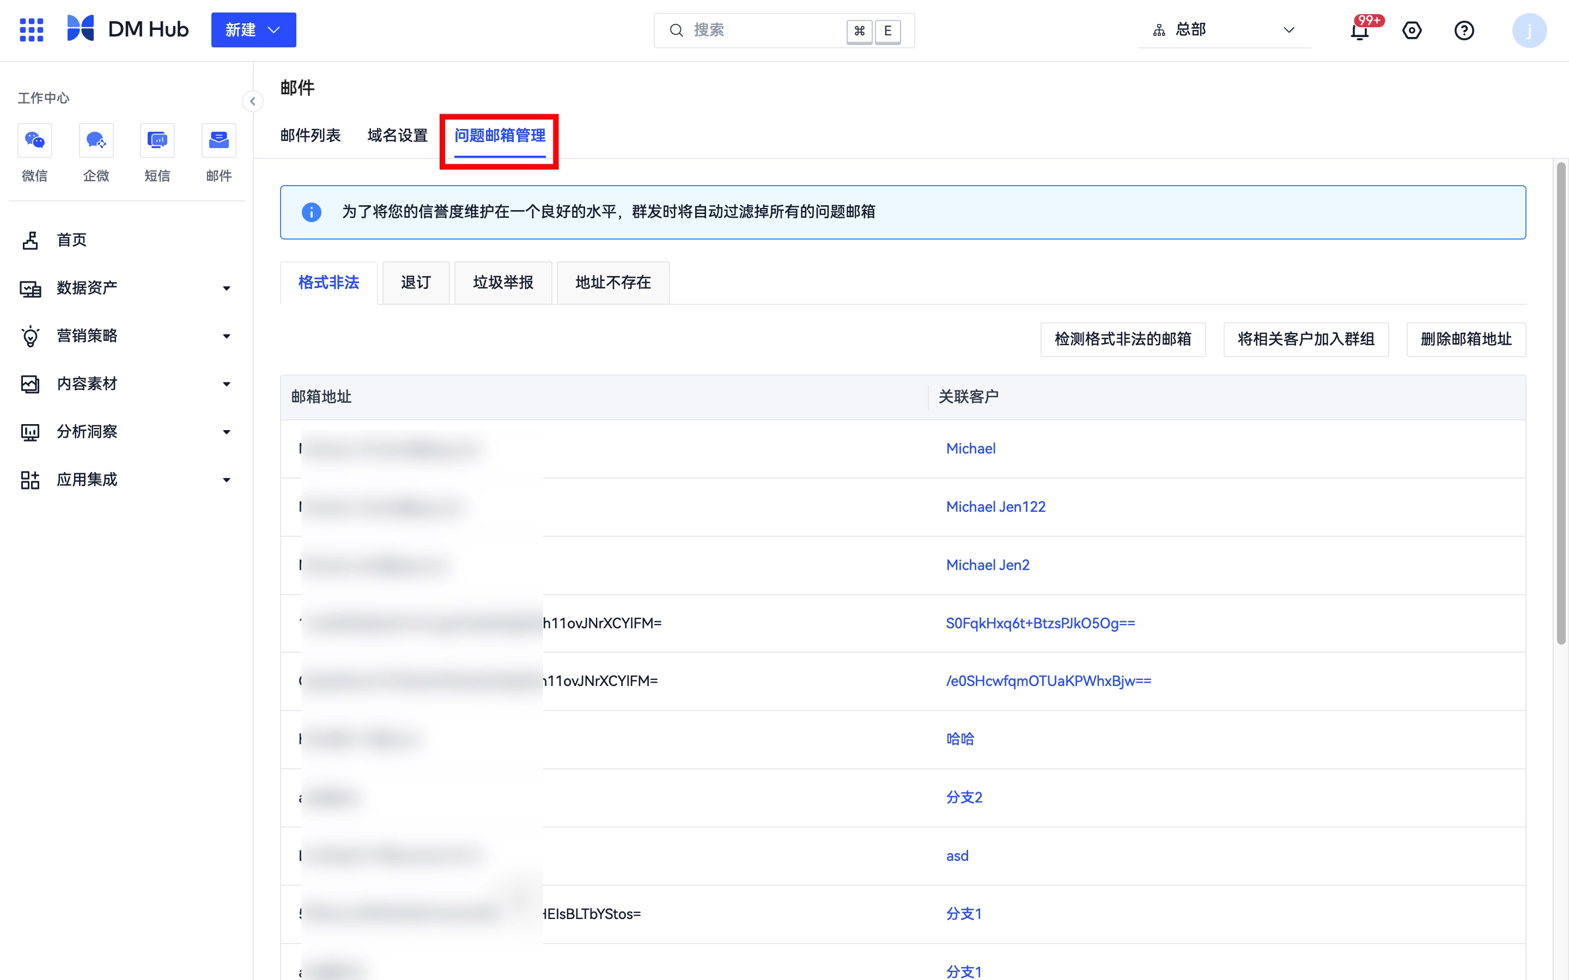Click the page vertical scrollbar
The width and height of the screenshot is (1569, 980).
click(x=1561, y=402)
